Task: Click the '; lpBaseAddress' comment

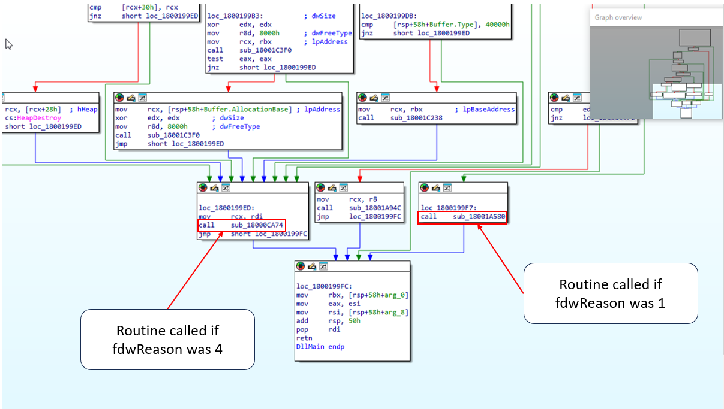Action: pyautogui.click(x=485, y=109)
